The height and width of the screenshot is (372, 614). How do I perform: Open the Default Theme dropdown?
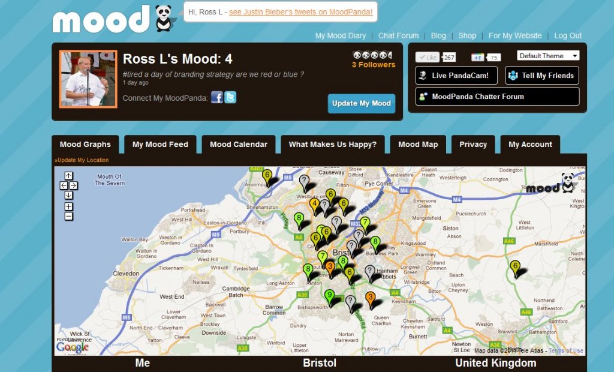pos(548,56)
